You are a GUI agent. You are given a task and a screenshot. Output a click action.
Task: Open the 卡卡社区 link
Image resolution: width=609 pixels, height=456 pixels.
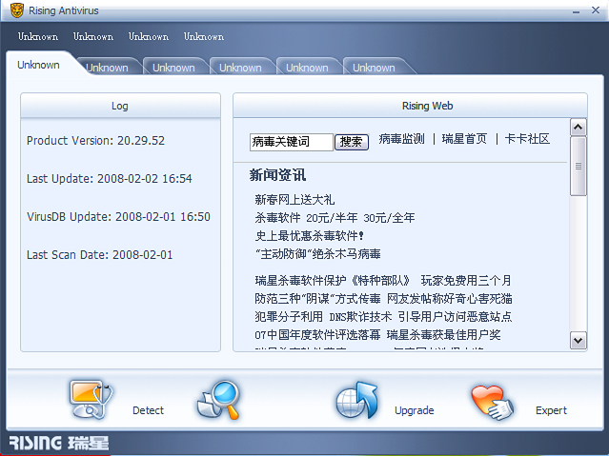(527, 139)
